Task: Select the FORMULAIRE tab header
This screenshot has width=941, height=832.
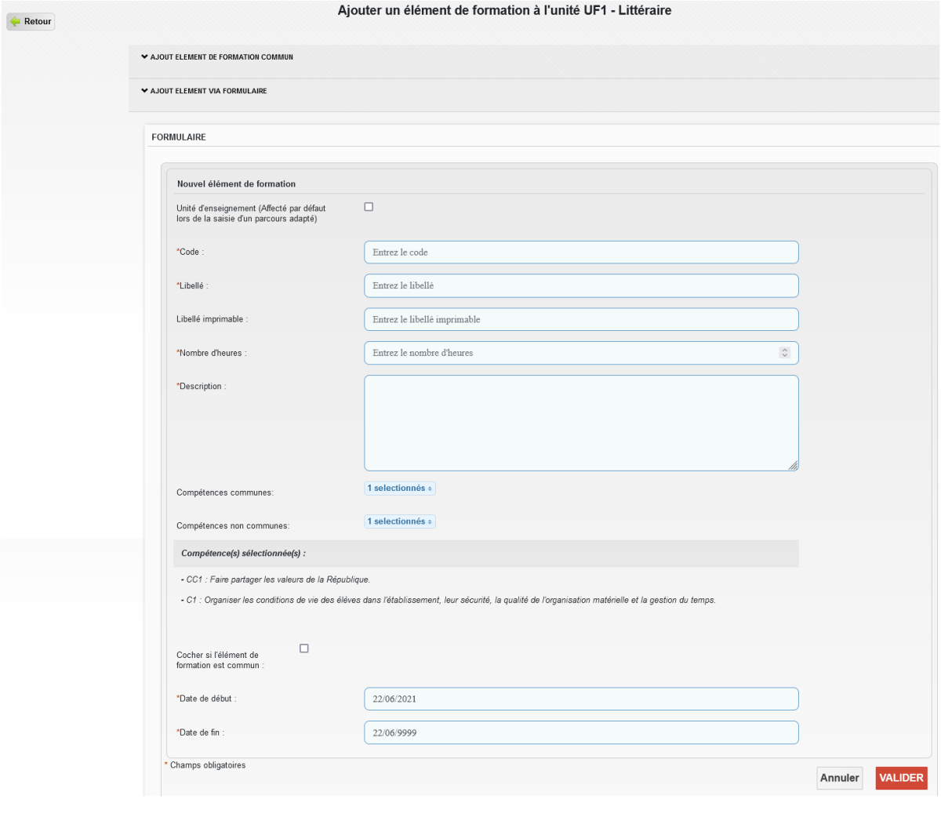Action: (179, 137)
